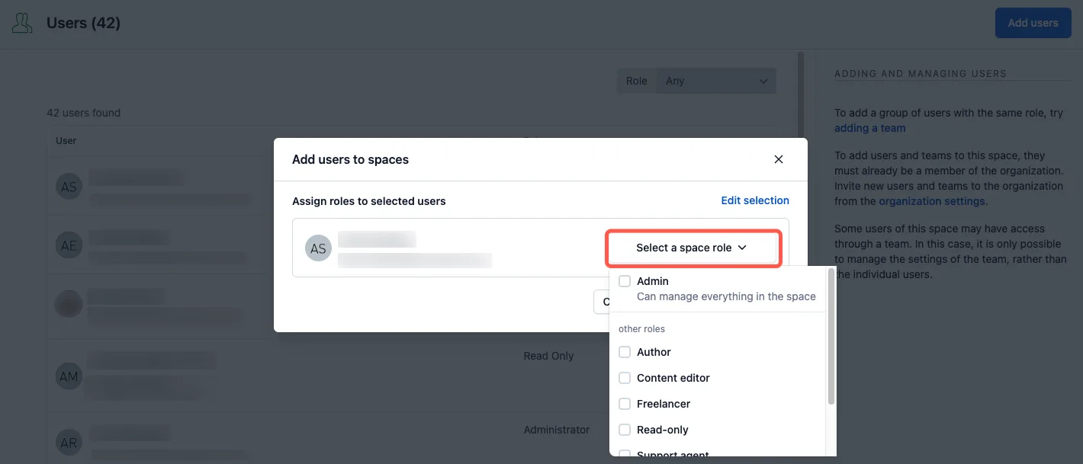This screenshot has width=1083, height=464.
Task: Click the 'other roles' section label
Action: pyautogui.click(x=641, y=329)
